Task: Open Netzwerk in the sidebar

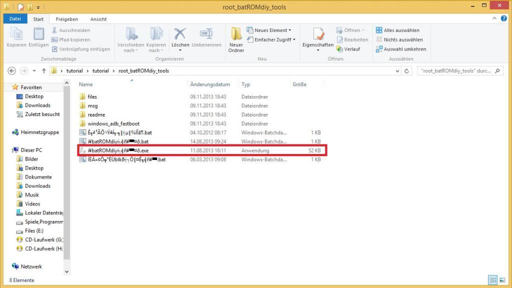Action: pos(31,266)
